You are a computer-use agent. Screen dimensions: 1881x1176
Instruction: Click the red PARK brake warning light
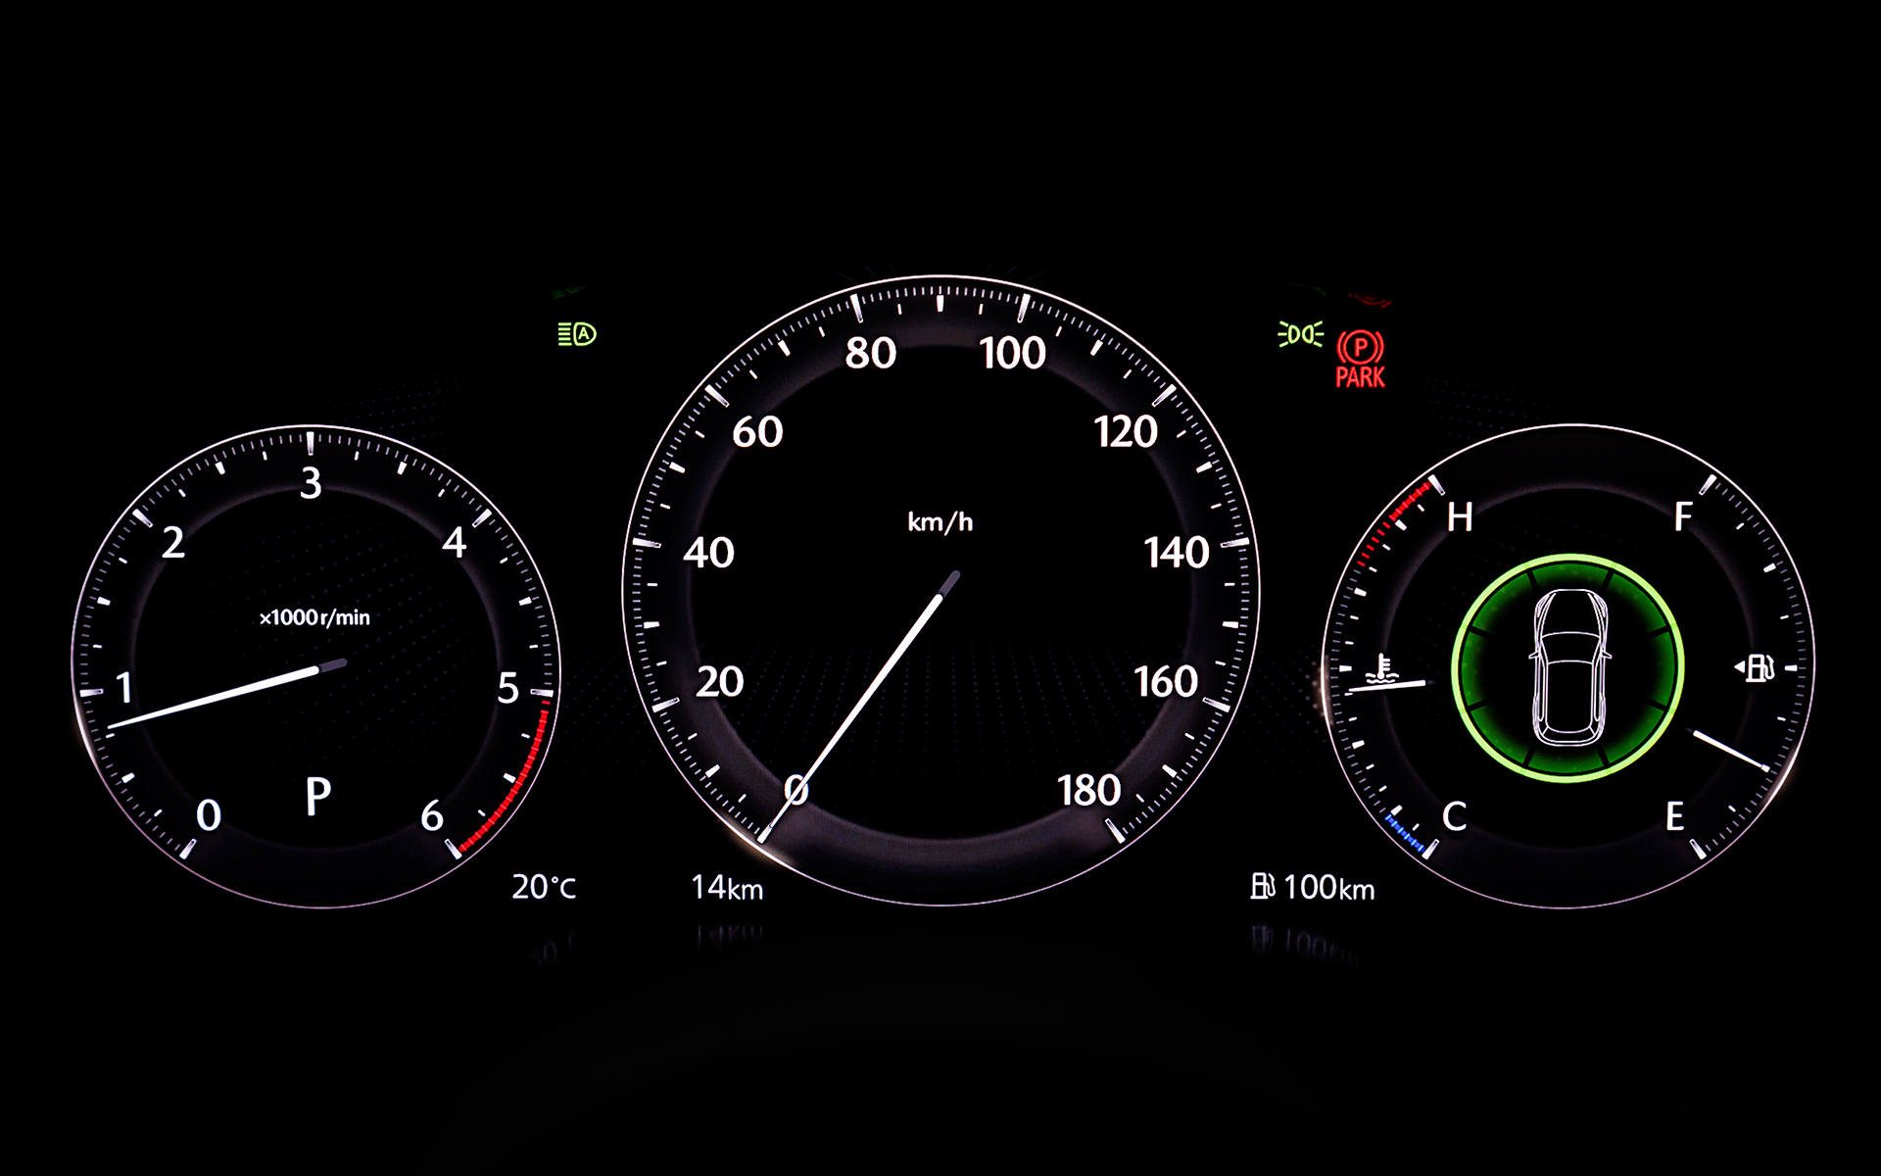pos(1360,360)
